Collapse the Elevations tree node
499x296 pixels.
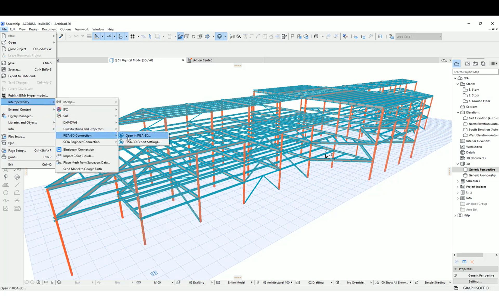tap(458, 112)
